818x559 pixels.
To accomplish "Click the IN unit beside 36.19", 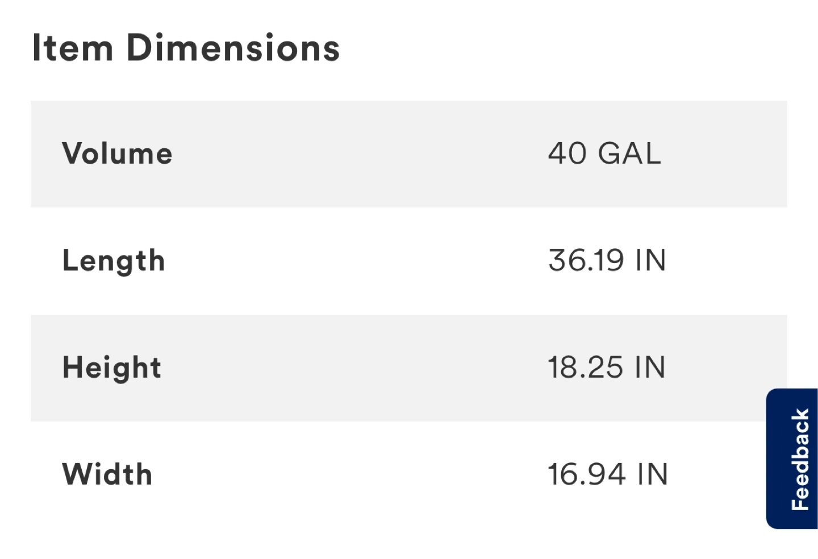I will point(650,261).
